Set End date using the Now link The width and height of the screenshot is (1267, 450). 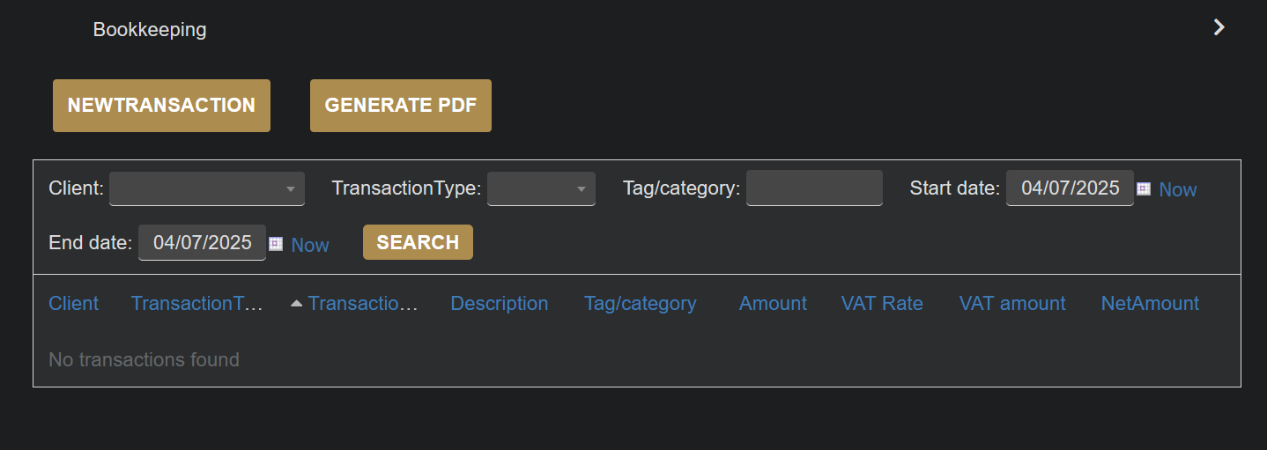(x=310, y=245)
